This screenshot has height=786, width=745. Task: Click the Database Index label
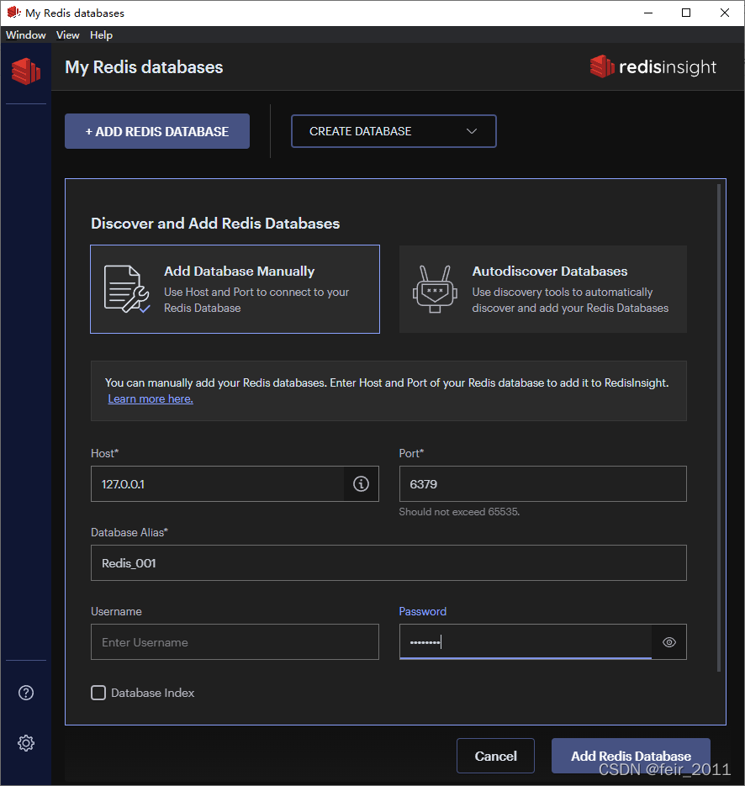coord(152,693)
